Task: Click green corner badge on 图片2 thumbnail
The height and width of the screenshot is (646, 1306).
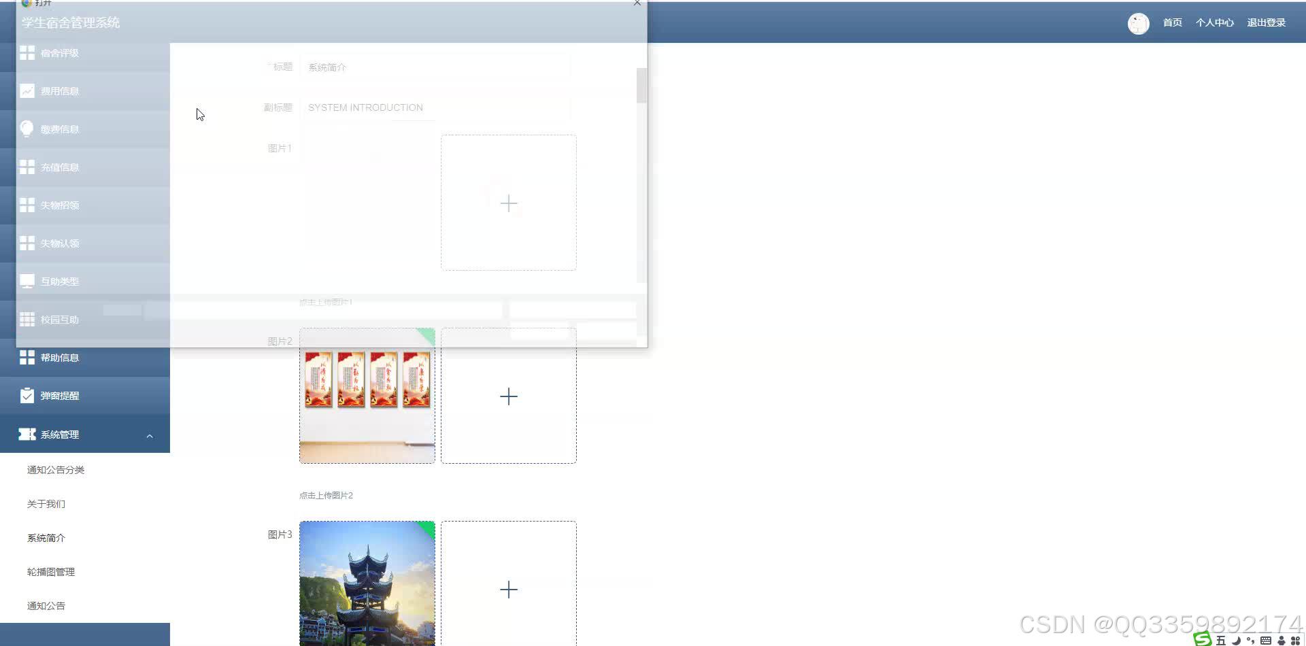Action: [429, 334]
